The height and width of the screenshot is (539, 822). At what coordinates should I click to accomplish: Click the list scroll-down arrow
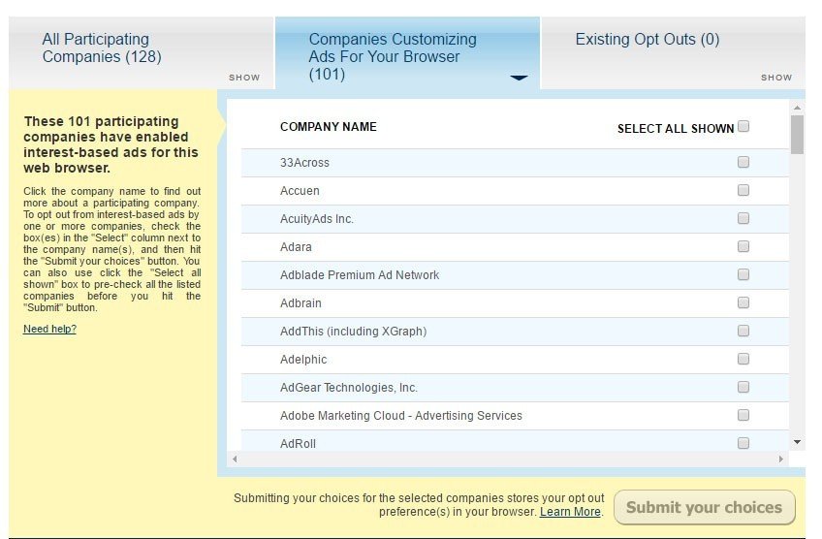click(798, 442)
